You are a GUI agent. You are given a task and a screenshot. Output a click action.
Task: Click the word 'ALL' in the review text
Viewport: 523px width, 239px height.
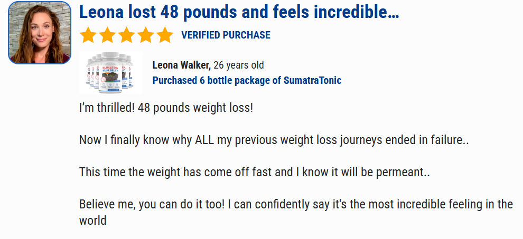point(204,140)
